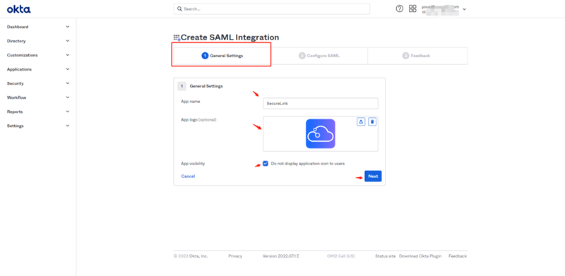Viewport: 565px width, 276px height.
Task: Expand the Security sidebar menu
Action: [x=38, y=83]
